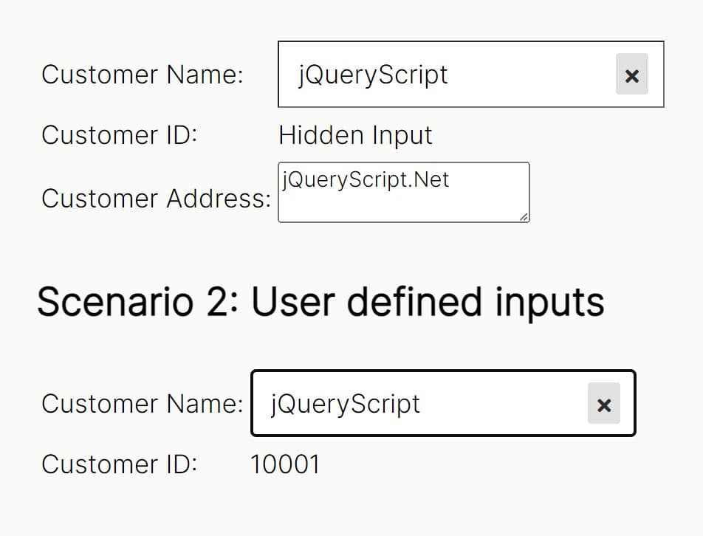Click inside the Customer Address textarea

pyautogui.click(x=403, y=192)
